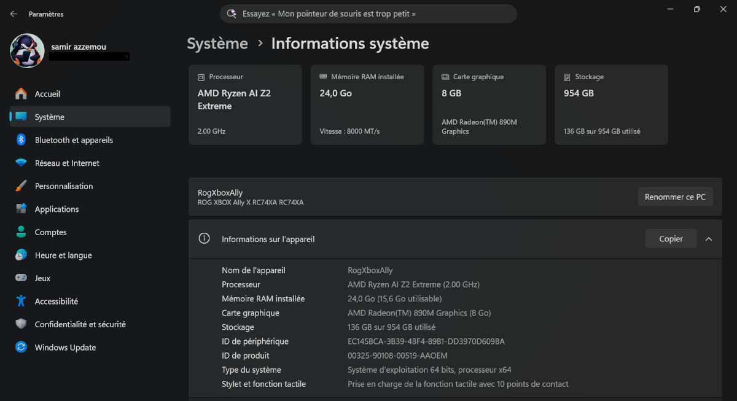Click the Stylet et fonction tactile label
737x401 pixels.
click(263, 384)
